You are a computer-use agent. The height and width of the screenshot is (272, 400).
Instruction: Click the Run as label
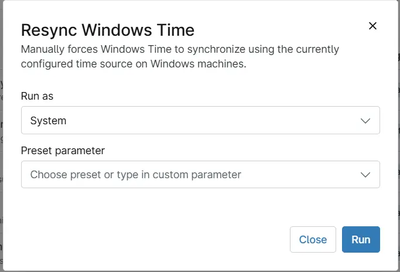click(x=37, y=96)
